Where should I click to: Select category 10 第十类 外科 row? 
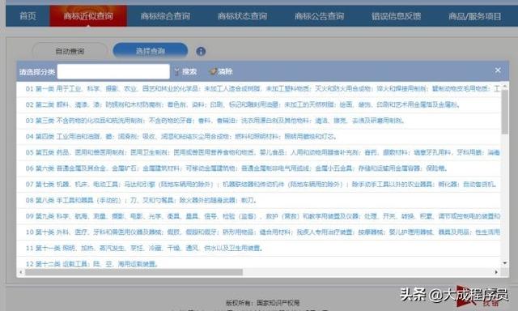[258, 232]
